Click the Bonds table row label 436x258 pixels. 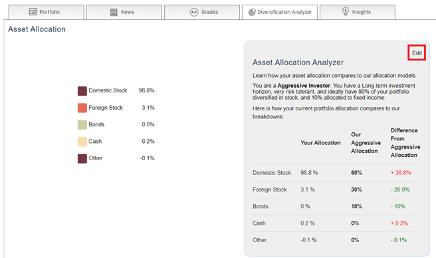[261, 206]
